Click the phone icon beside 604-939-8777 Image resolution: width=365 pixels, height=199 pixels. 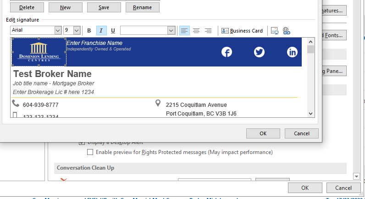tap(16, 103)
